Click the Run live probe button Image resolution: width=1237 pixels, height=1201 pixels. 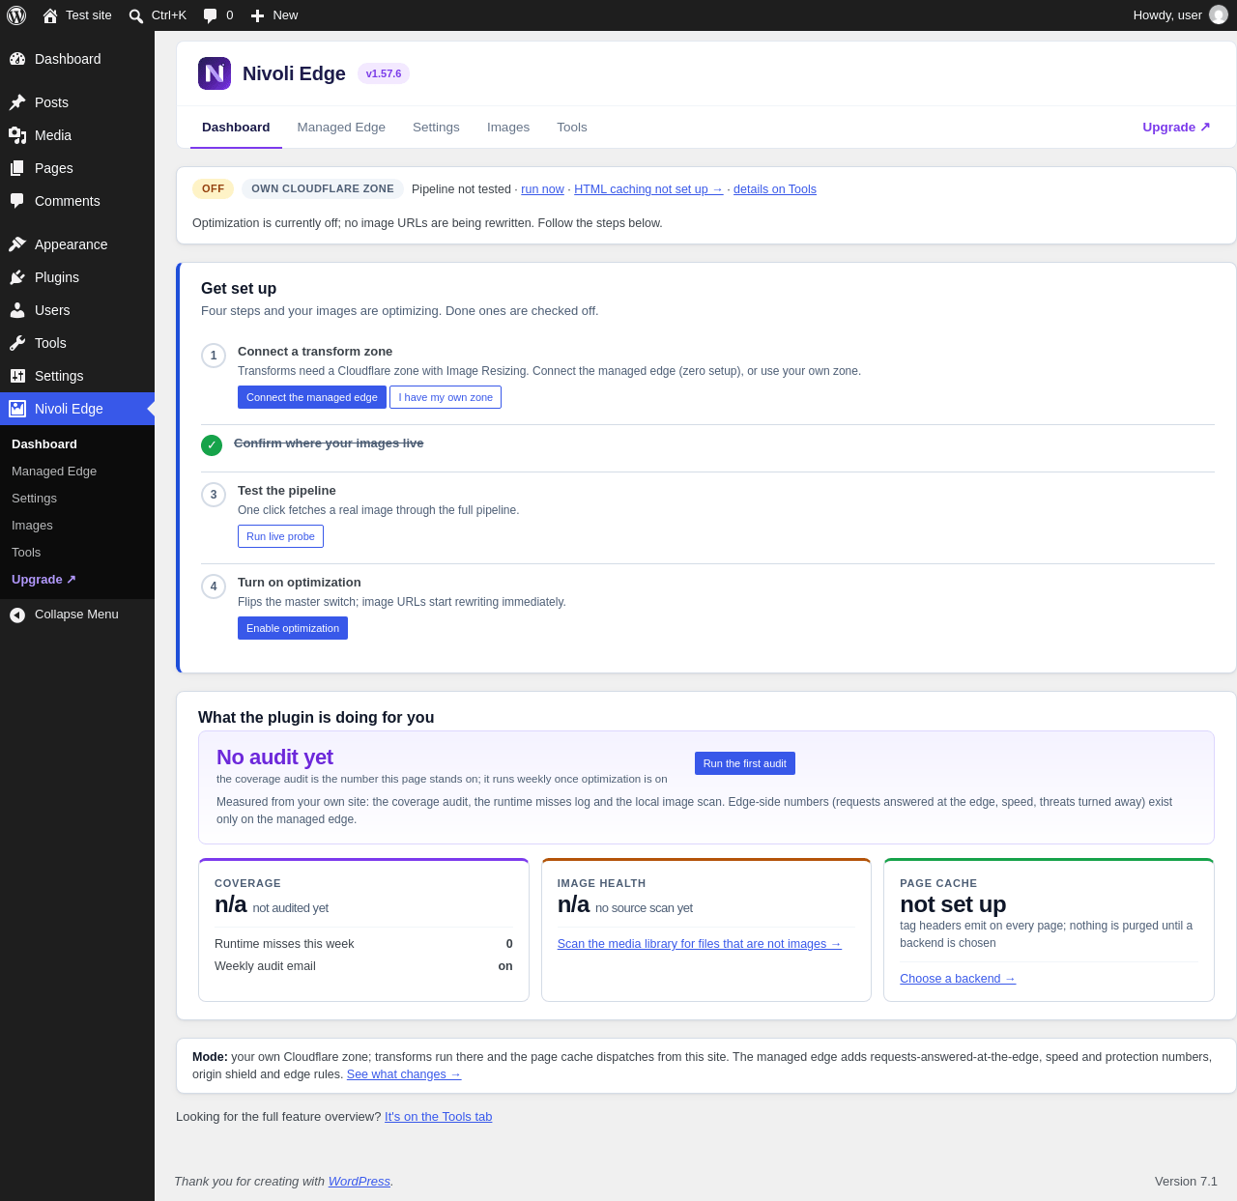[x=280, y=536]
